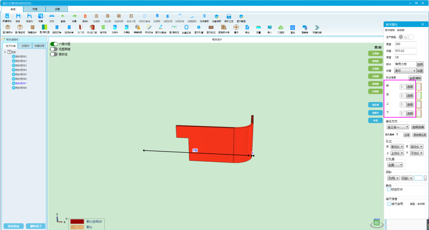Open the 打孔面 左面 dropdown
Screen dimensions: 429x230
(x=395, y=165)
